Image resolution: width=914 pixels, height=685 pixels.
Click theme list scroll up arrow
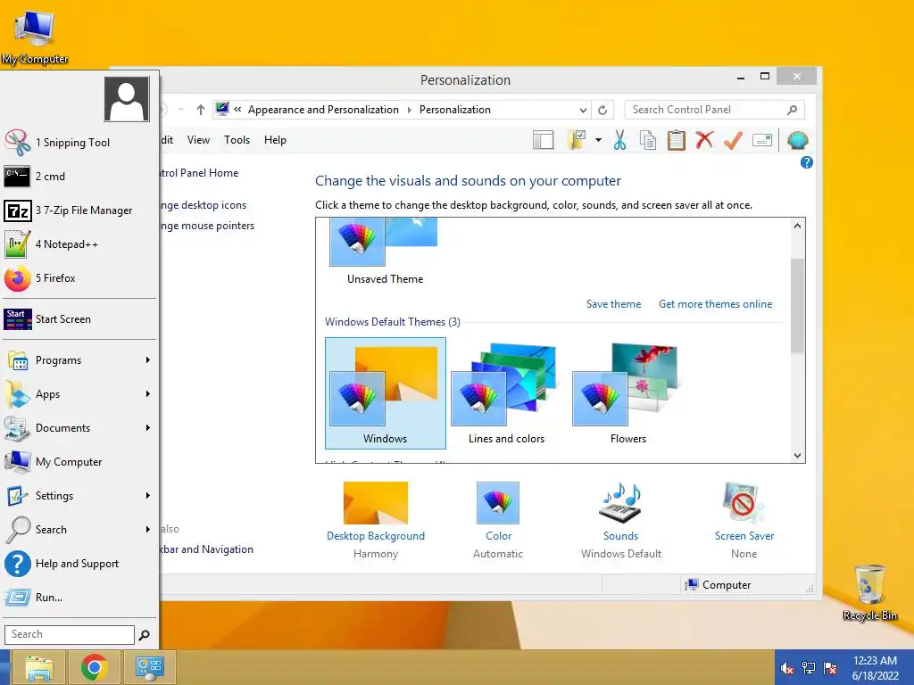[x=797, y=226]
